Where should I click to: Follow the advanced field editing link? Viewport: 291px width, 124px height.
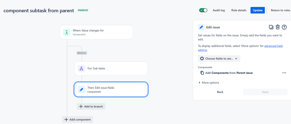click(x=240, y=48)
